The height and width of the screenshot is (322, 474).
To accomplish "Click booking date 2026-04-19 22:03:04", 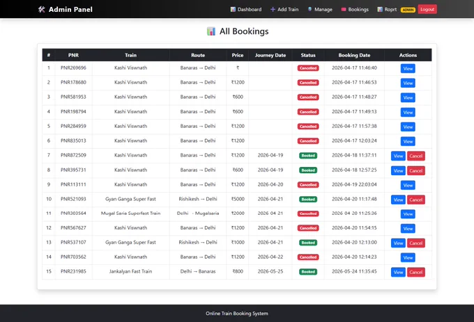I will (354, 184).
